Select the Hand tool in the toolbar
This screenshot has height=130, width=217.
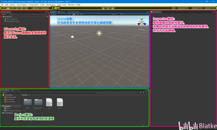point(4,8)
